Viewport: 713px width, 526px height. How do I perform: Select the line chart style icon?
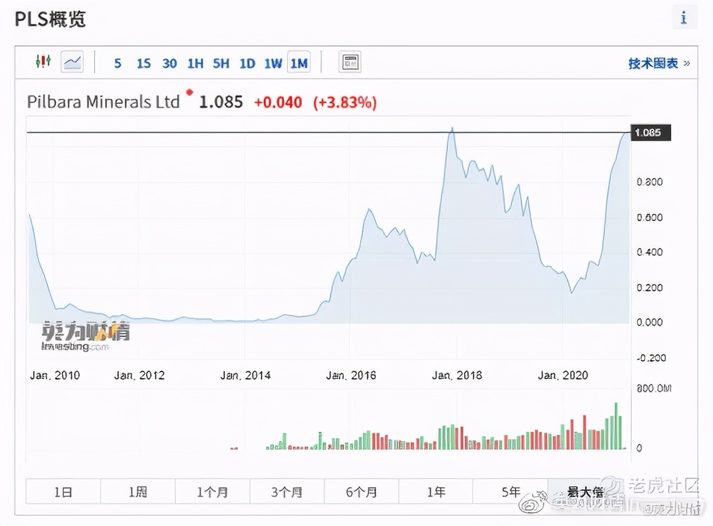[72, 62]
